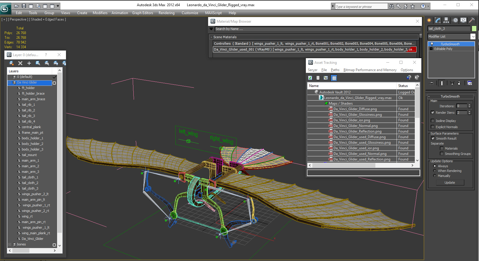Viewport: 479px width, 261px height.
Task: Open the quick access toolbar dropdown arrow
Action: coord(58,6)
